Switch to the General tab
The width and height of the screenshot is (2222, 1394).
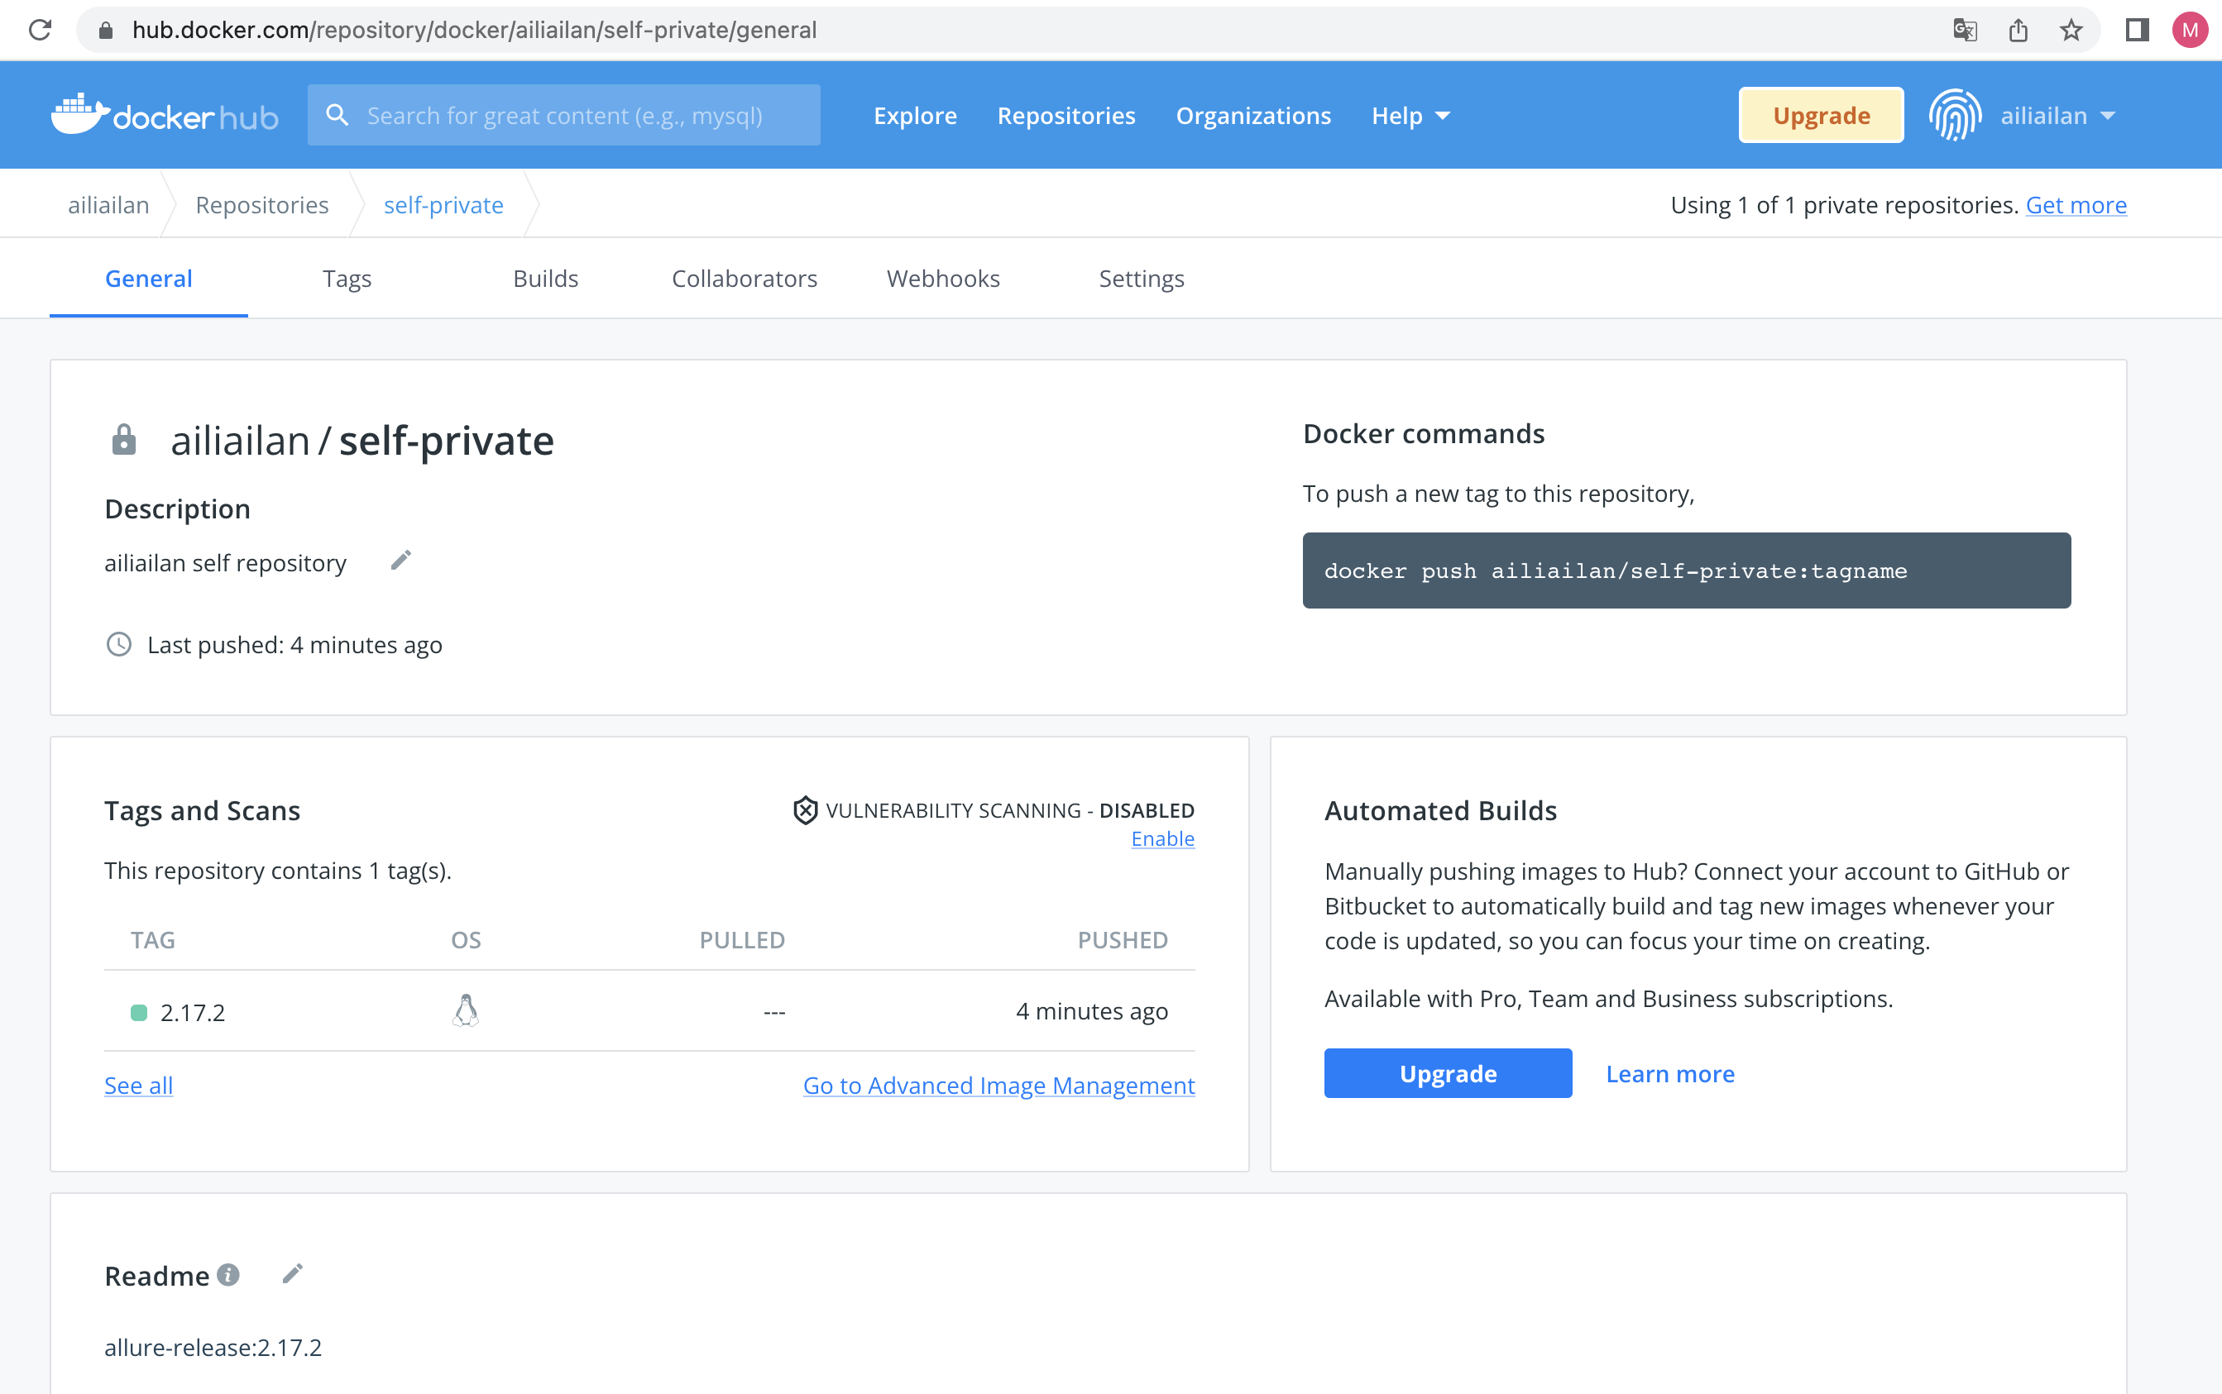point(149,279)
